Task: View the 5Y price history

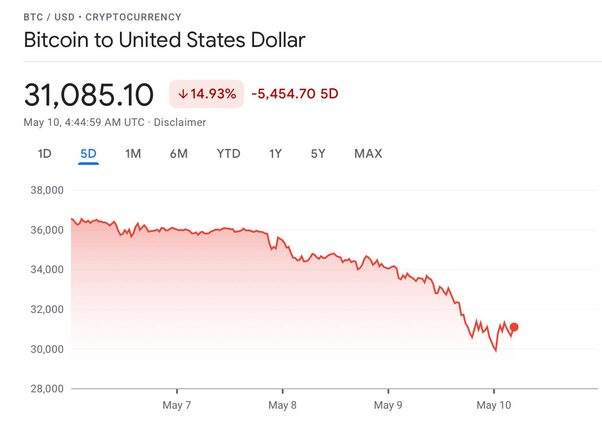Action: (318, 154)
